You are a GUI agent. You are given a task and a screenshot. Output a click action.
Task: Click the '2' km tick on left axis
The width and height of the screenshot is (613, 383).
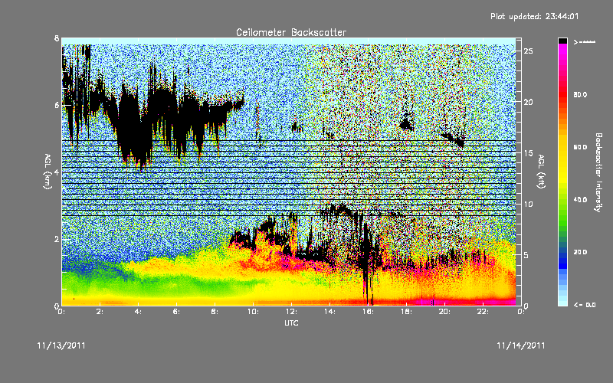click(x=57, y=239)
